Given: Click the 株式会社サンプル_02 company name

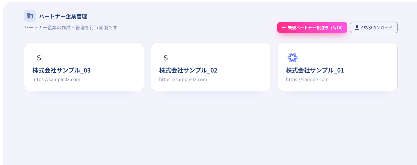Looking at the screenshot, I should (x=188, y=70).
